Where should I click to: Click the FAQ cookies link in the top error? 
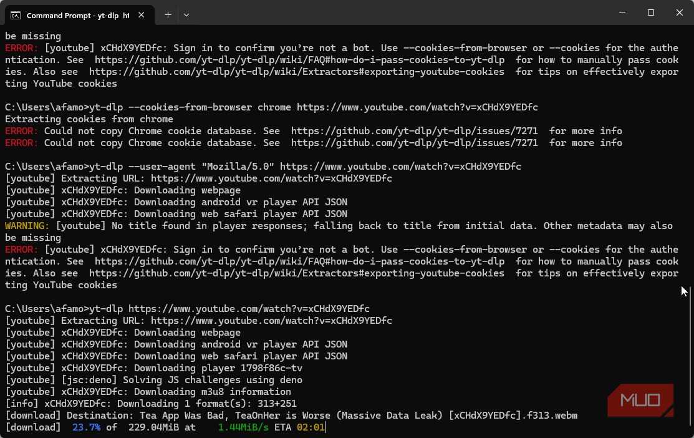pyautogui.click(x=299, y=60)
